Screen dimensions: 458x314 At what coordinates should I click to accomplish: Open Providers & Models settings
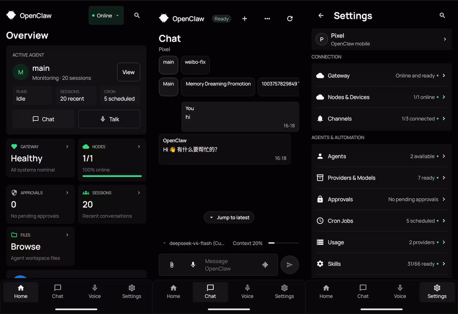[x=382, y=178]
